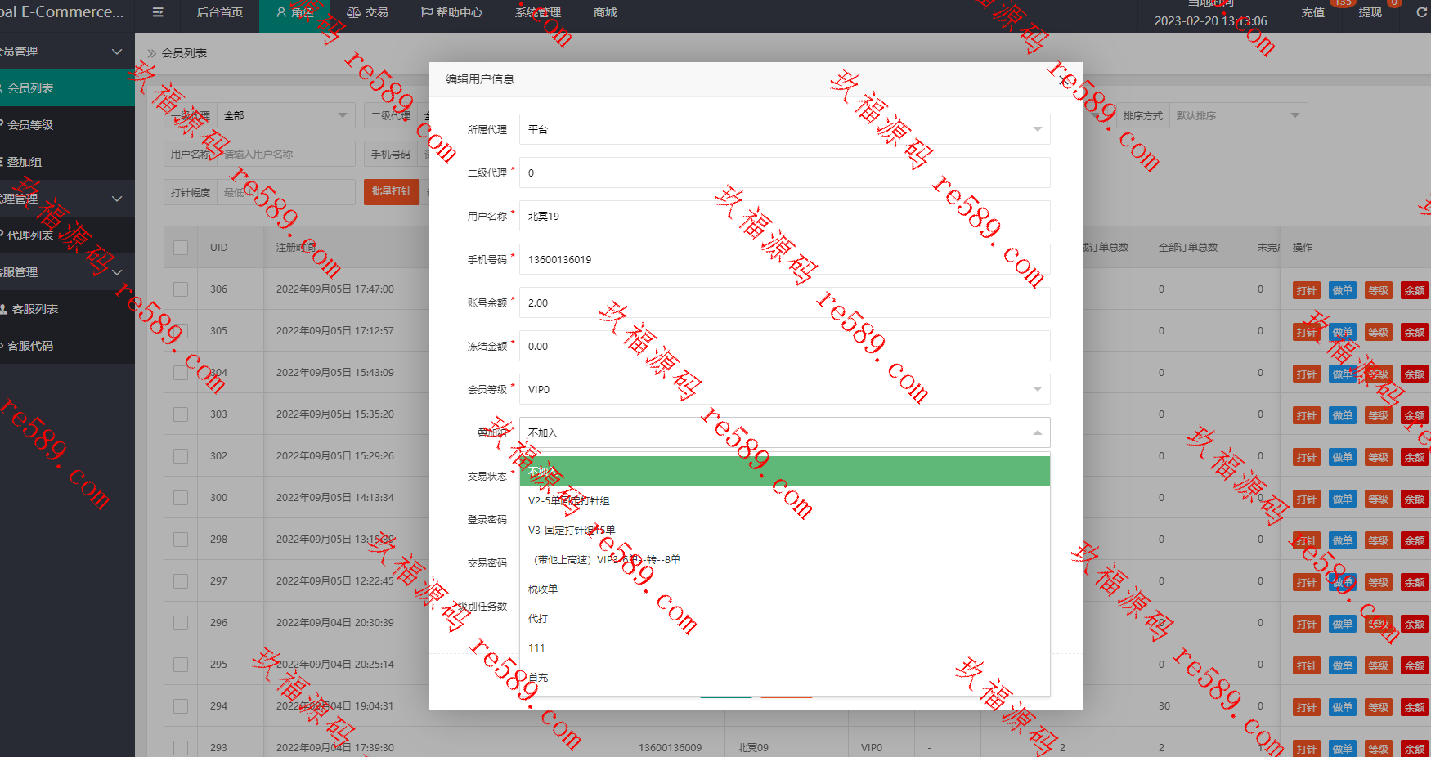The width and height of the screenshot is (1431, 757).
Task: Click the 手机号码 input field in dialog
Action: [785, 259]
